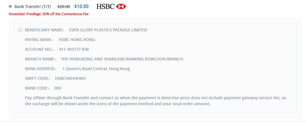
Task: Click the paying bank value HSBC HONG KONG
Action: (77, 40)
